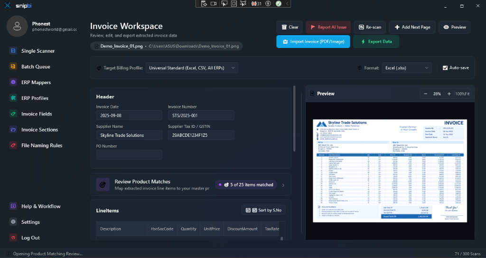Click the Clear button

290,27
